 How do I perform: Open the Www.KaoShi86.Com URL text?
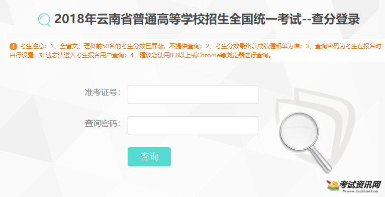360,191
